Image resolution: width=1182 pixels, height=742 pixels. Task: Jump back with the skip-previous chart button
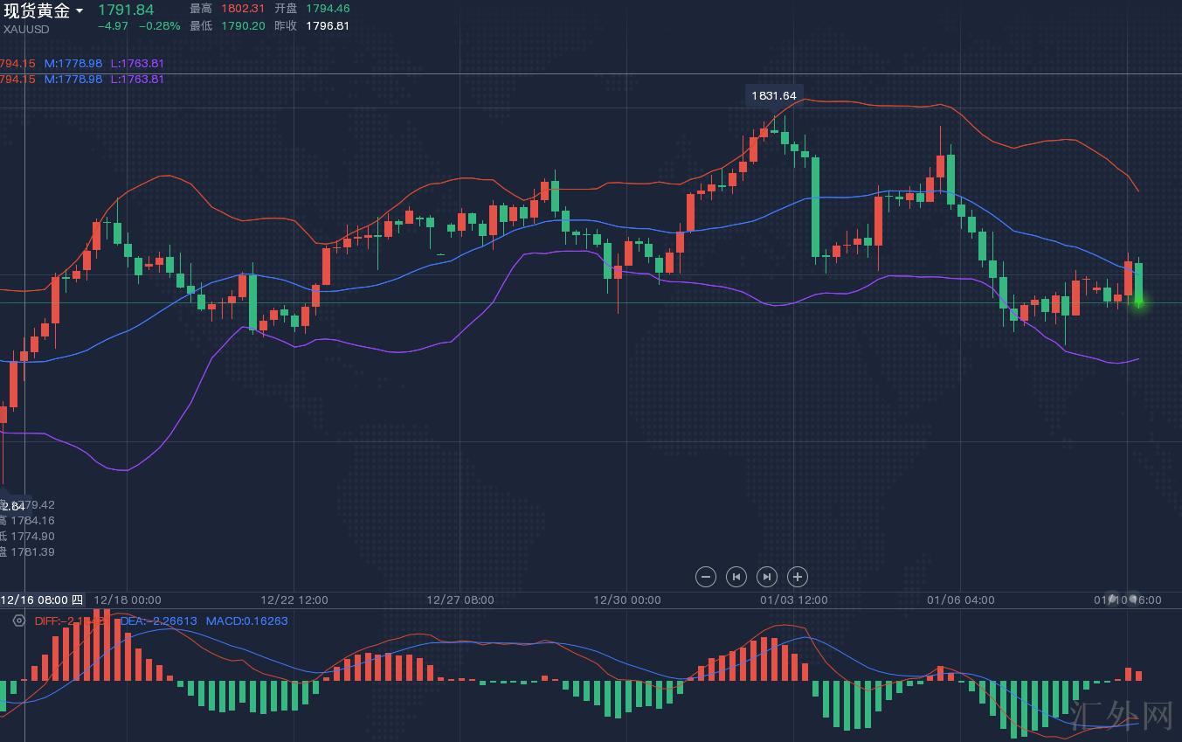point(736,577)
